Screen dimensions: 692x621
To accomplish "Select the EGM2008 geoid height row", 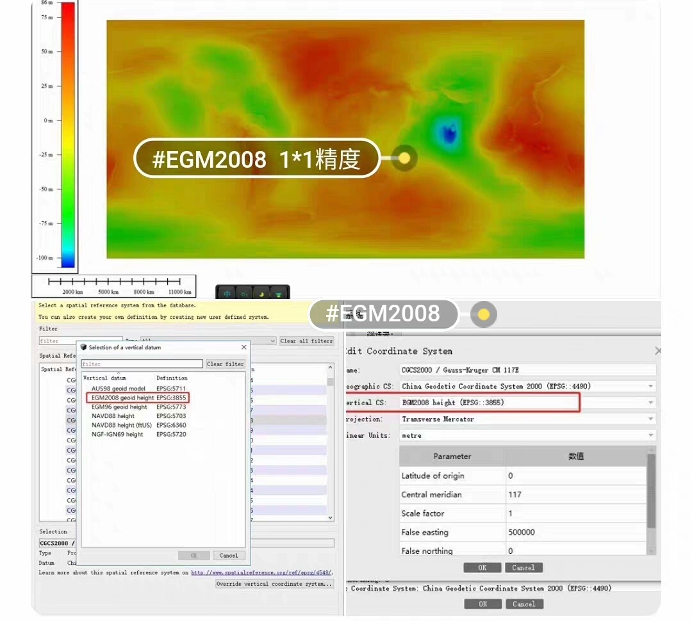I will point(138,398).
